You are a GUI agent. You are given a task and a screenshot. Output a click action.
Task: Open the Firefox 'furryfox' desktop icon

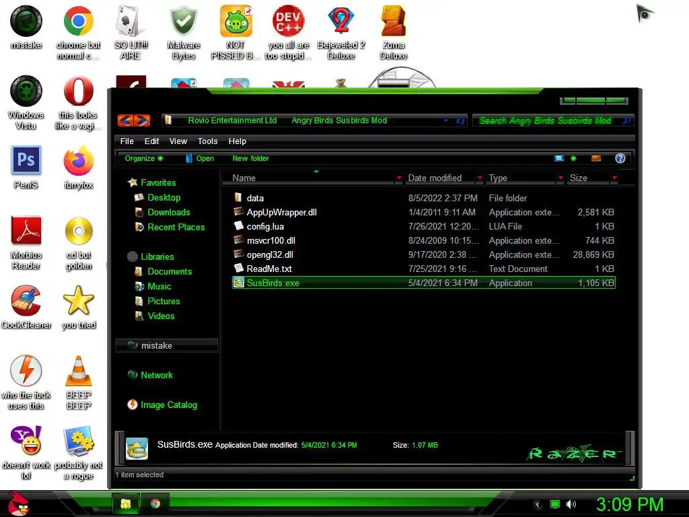(78, 161)
